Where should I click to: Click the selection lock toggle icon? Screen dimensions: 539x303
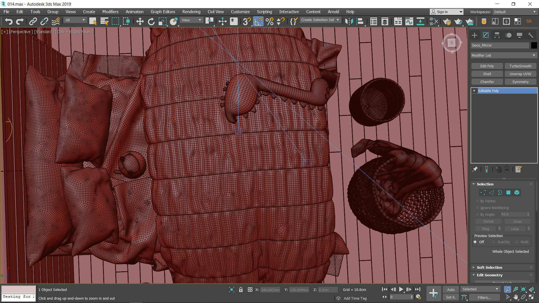point(241,290)
